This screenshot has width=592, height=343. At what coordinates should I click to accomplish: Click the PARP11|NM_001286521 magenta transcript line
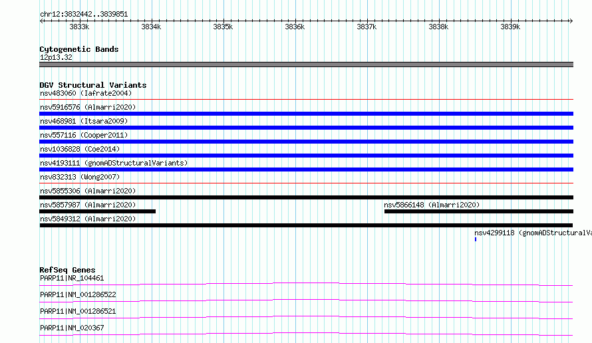point(306,317)
